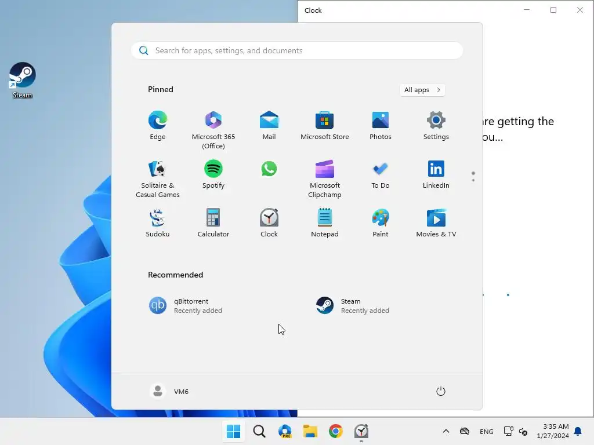594x445 pixels.
Task: Open the Calculator app
Action: 213,223
